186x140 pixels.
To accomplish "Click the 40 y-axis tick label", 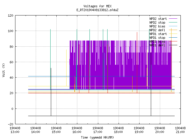I will coord(11,78).
